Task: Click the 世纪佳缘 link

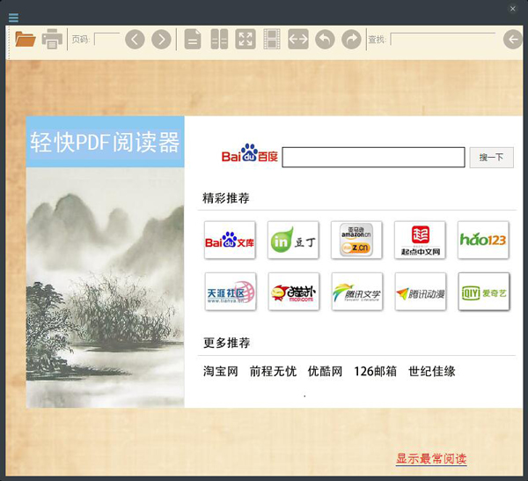Action: 432,372
